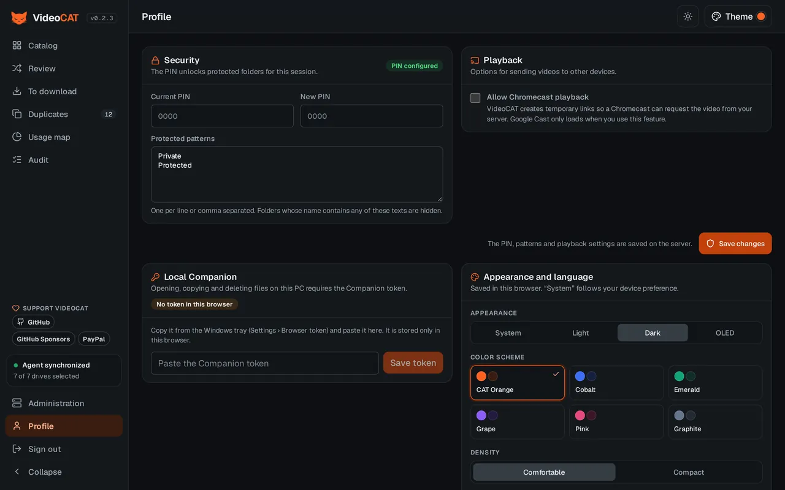Click the checkmark on CAT Orange card

click(x=556, y=374)
